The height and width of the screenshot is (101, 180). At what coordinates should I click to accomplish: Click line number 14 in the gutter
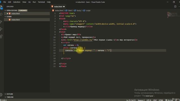click(54, 48)
